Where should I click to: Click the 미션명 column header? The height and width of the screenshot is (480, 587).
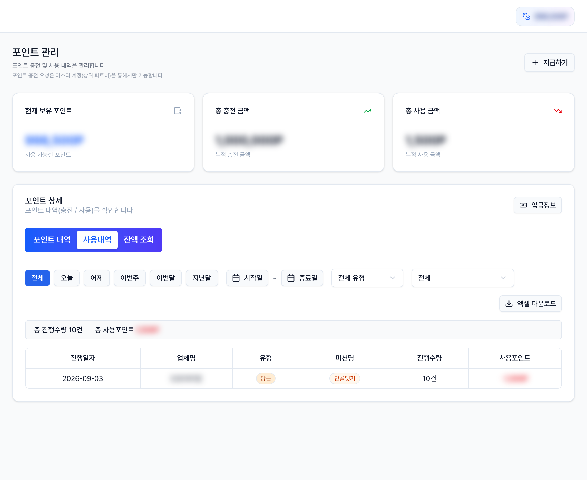(x=344, y=358)
